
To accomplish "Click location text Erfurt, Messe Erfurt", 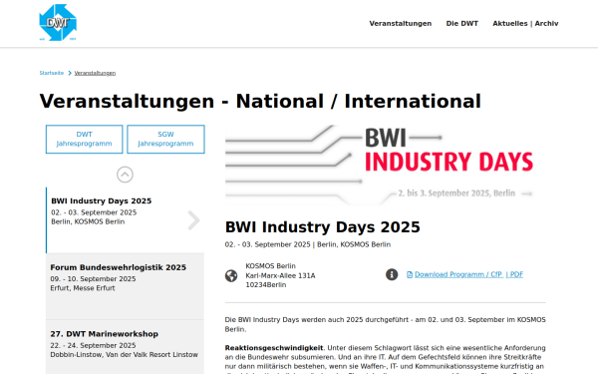I will 83,288.
